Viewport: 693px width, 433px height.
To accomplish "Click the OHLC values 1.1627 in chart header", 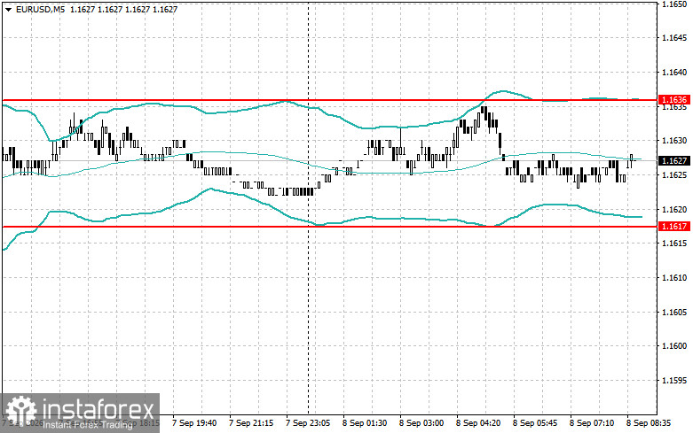I will (124, 9).
